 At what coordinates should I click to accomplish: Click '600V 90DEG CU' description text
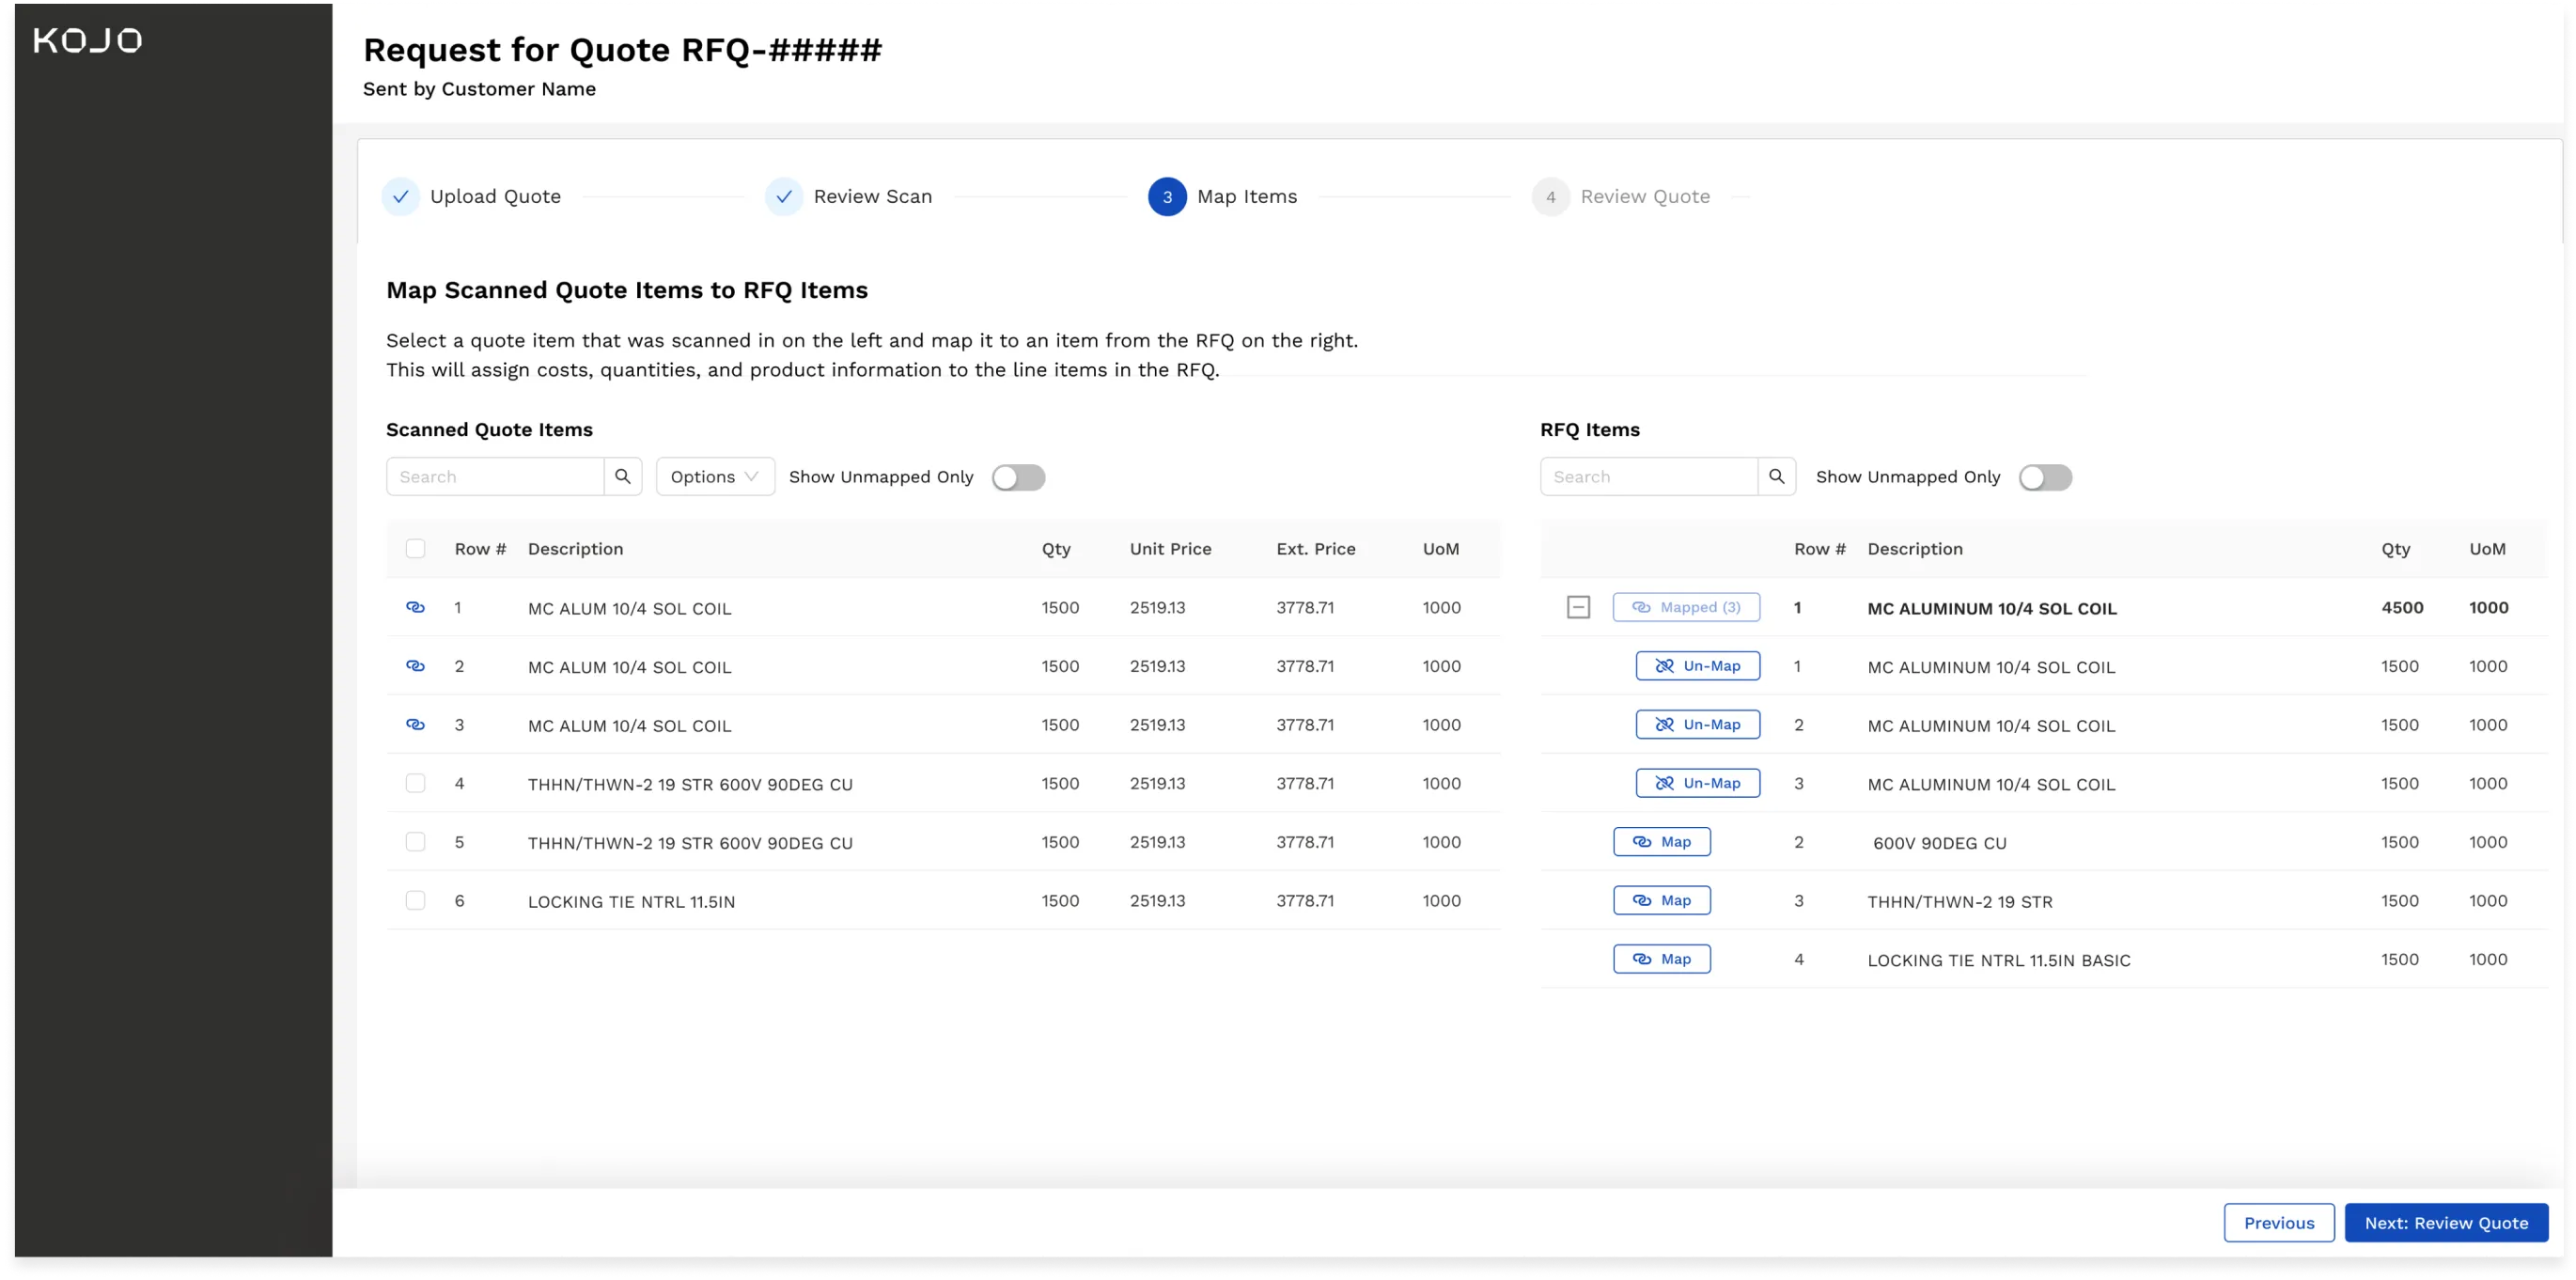[x=1939, y=843]
